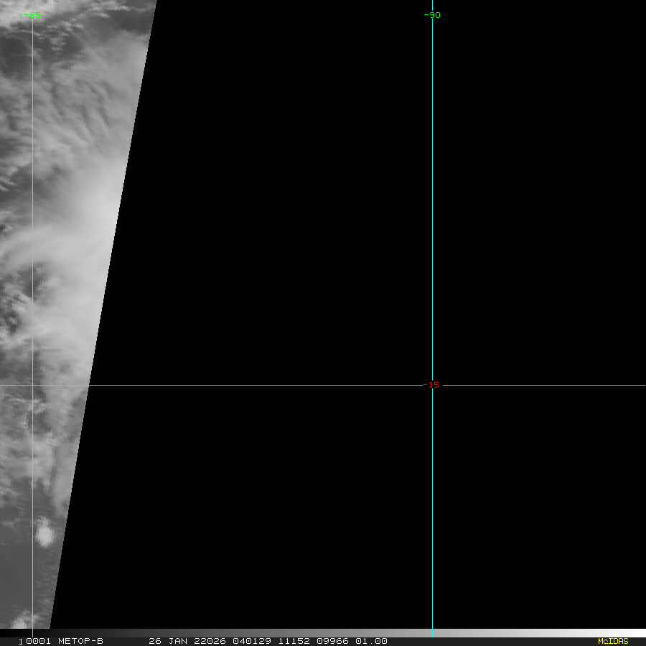646x646 pixels.
Task: Click the JAN month text in footer
Action: 177,641
